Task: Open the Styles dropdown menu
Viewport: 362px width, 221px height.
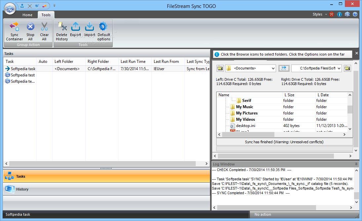Action: tap(320, 14)
